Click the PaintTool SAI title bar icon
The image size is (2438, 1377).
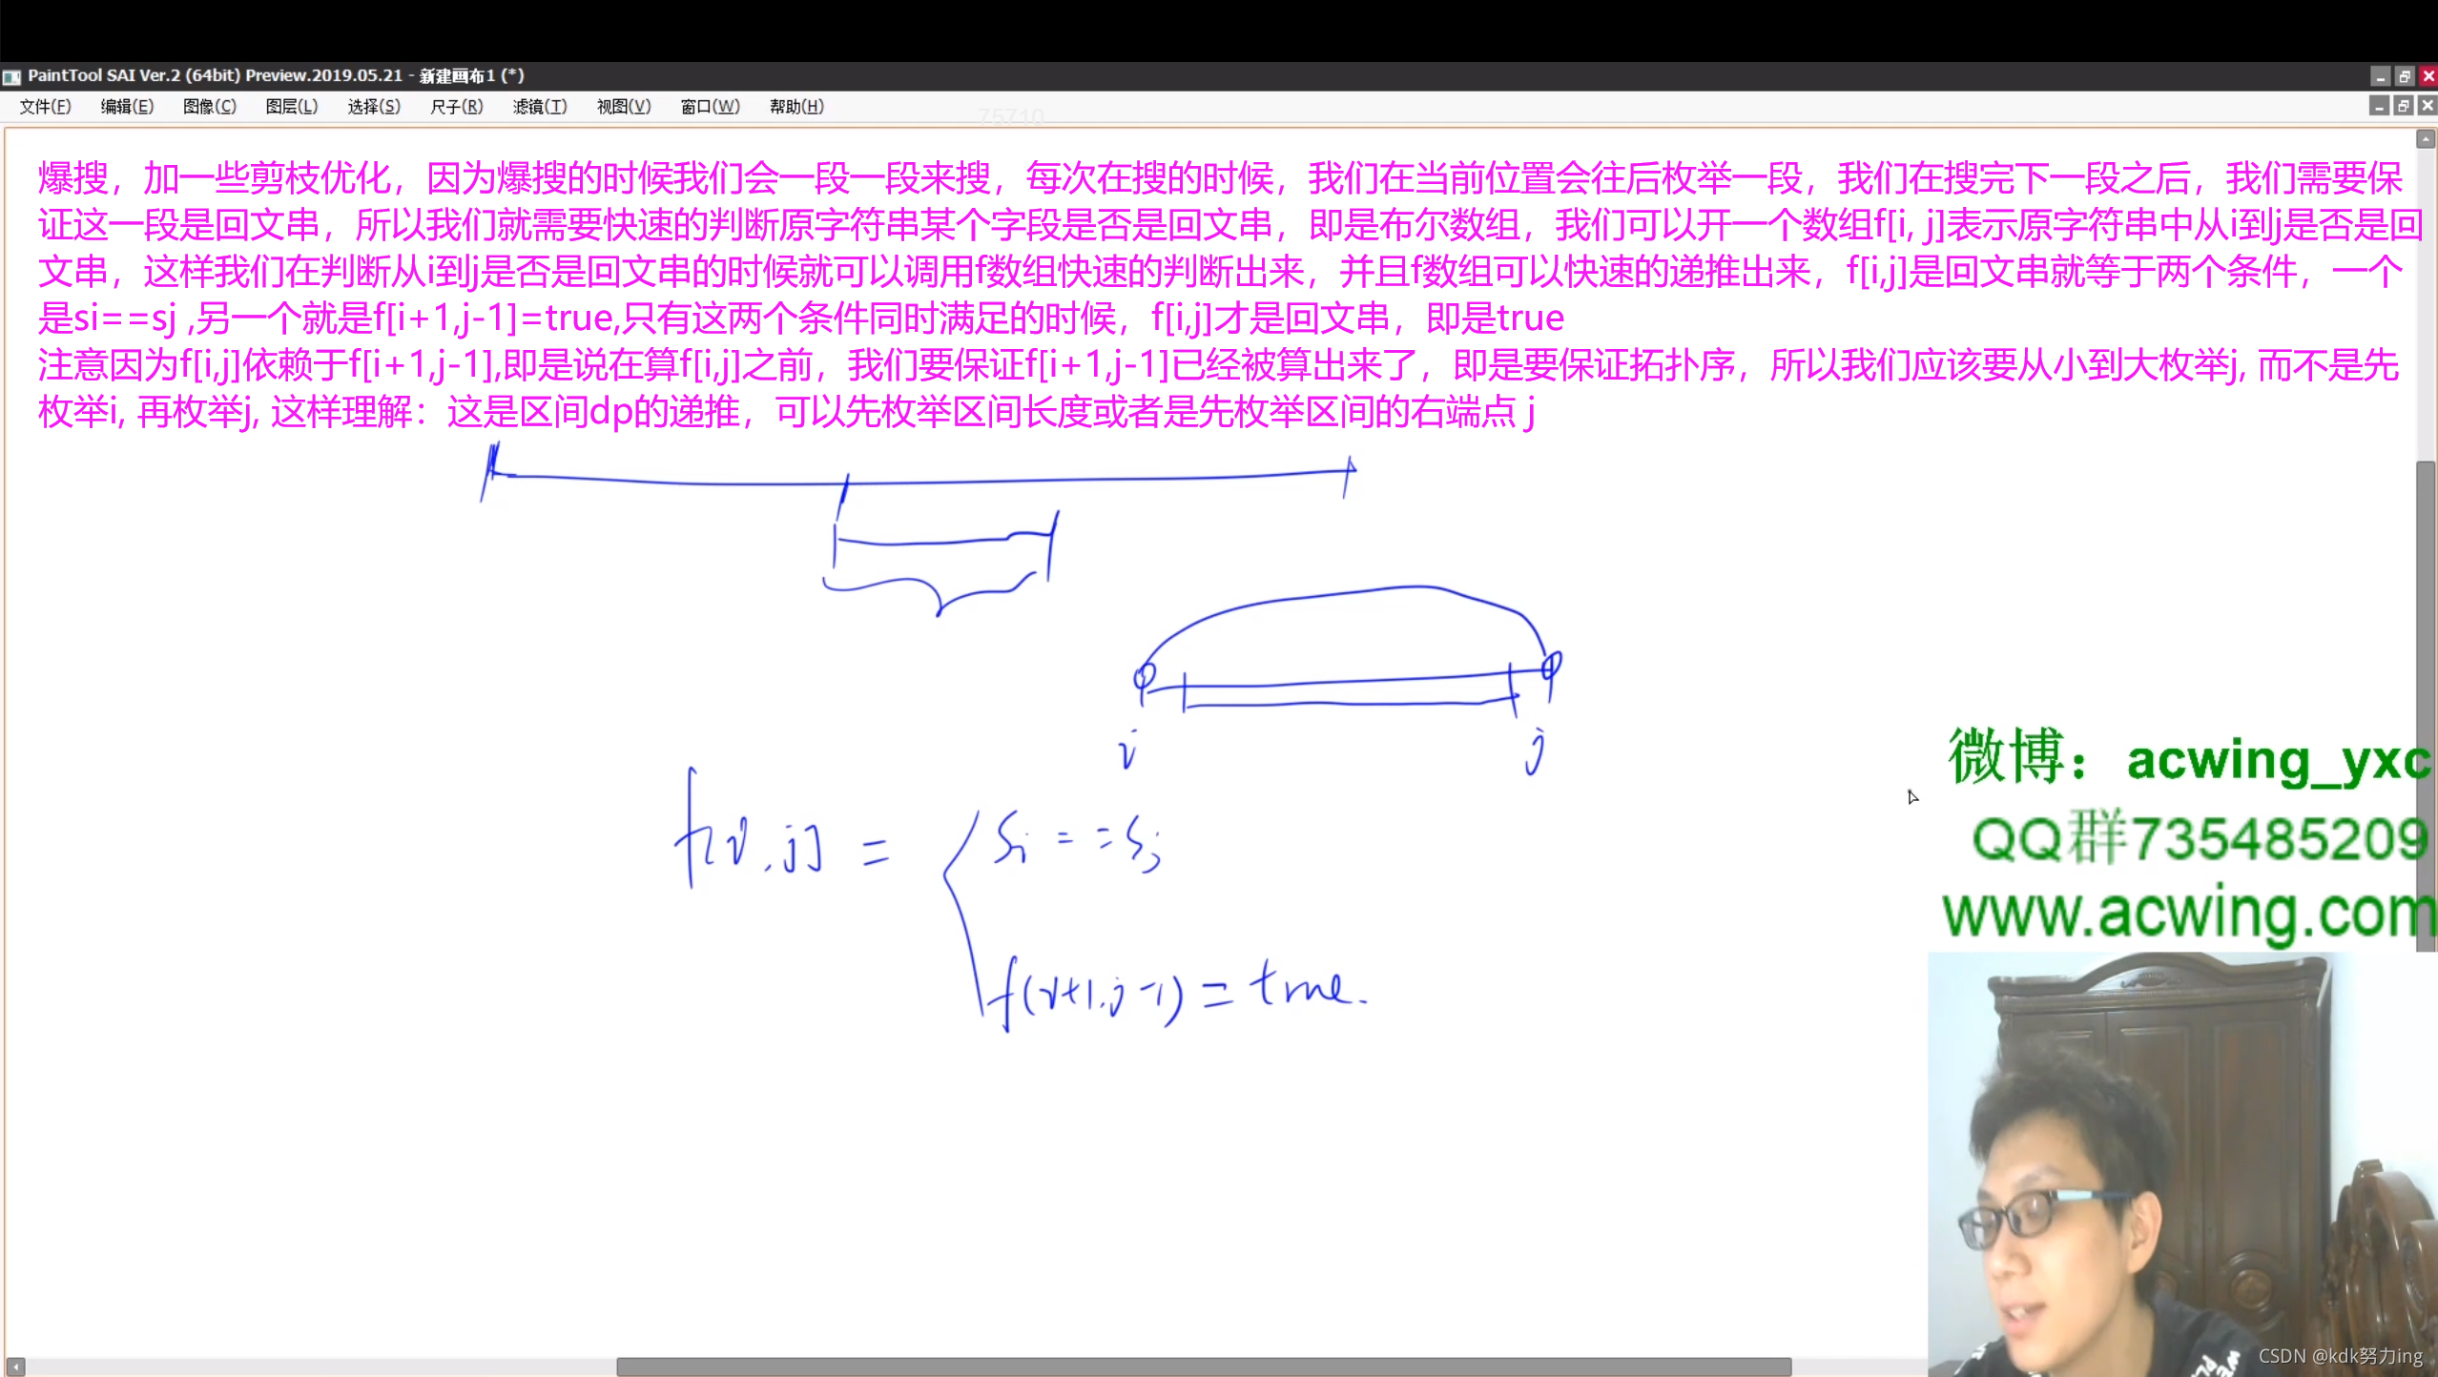[x=11, y=76]
